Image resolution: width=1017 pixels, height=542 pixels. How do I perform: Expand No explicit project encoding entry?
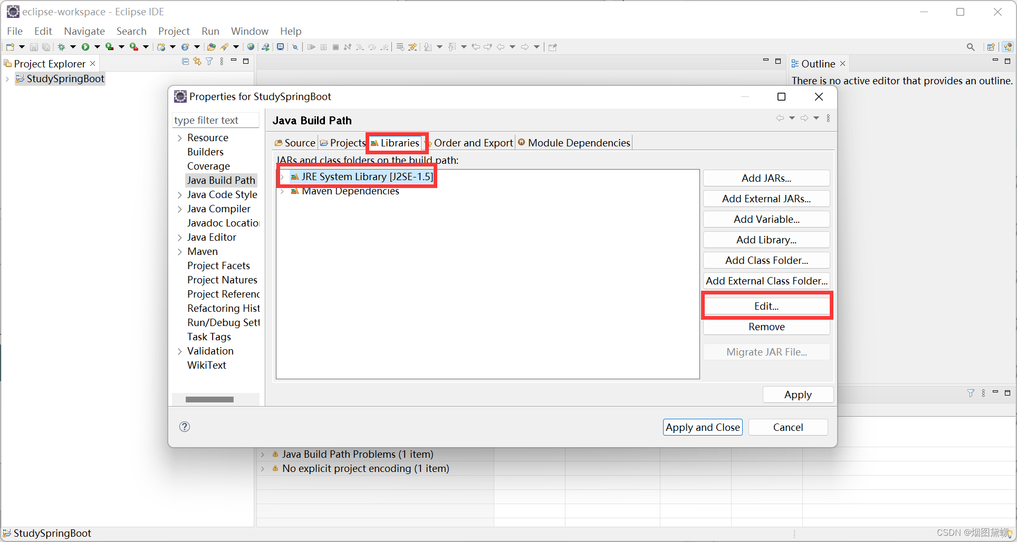pos(263,468)
